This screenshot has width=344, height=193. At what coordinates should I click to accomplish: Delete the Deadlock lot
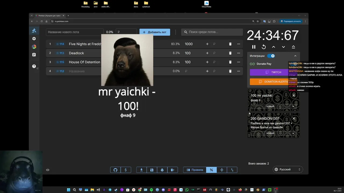click(x=230, y=53)
